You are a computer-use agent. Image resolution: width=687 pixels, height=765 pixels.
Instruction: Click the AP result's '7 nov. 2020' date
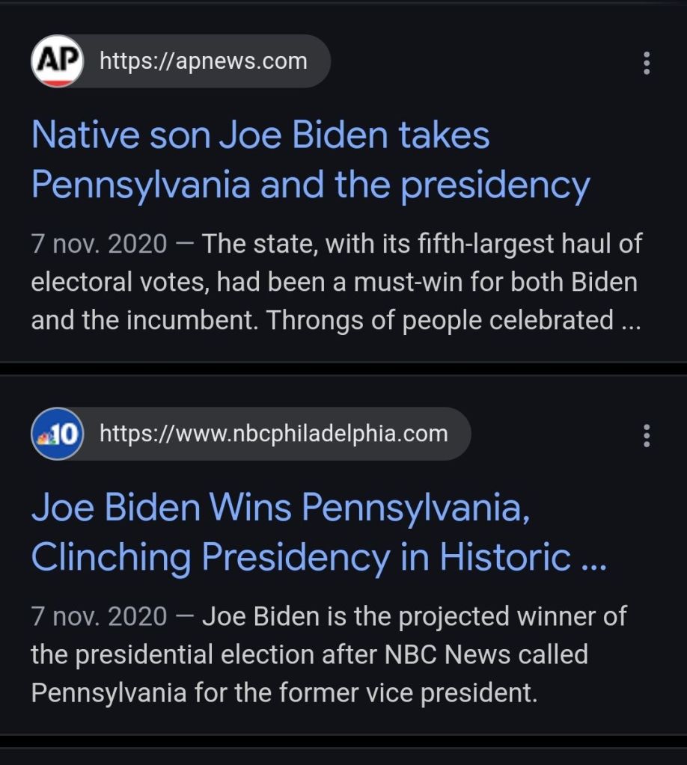(x=99, y=244)
